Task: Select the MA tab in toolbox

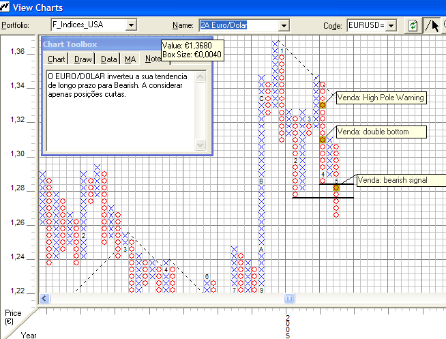Action: (130, 59)
